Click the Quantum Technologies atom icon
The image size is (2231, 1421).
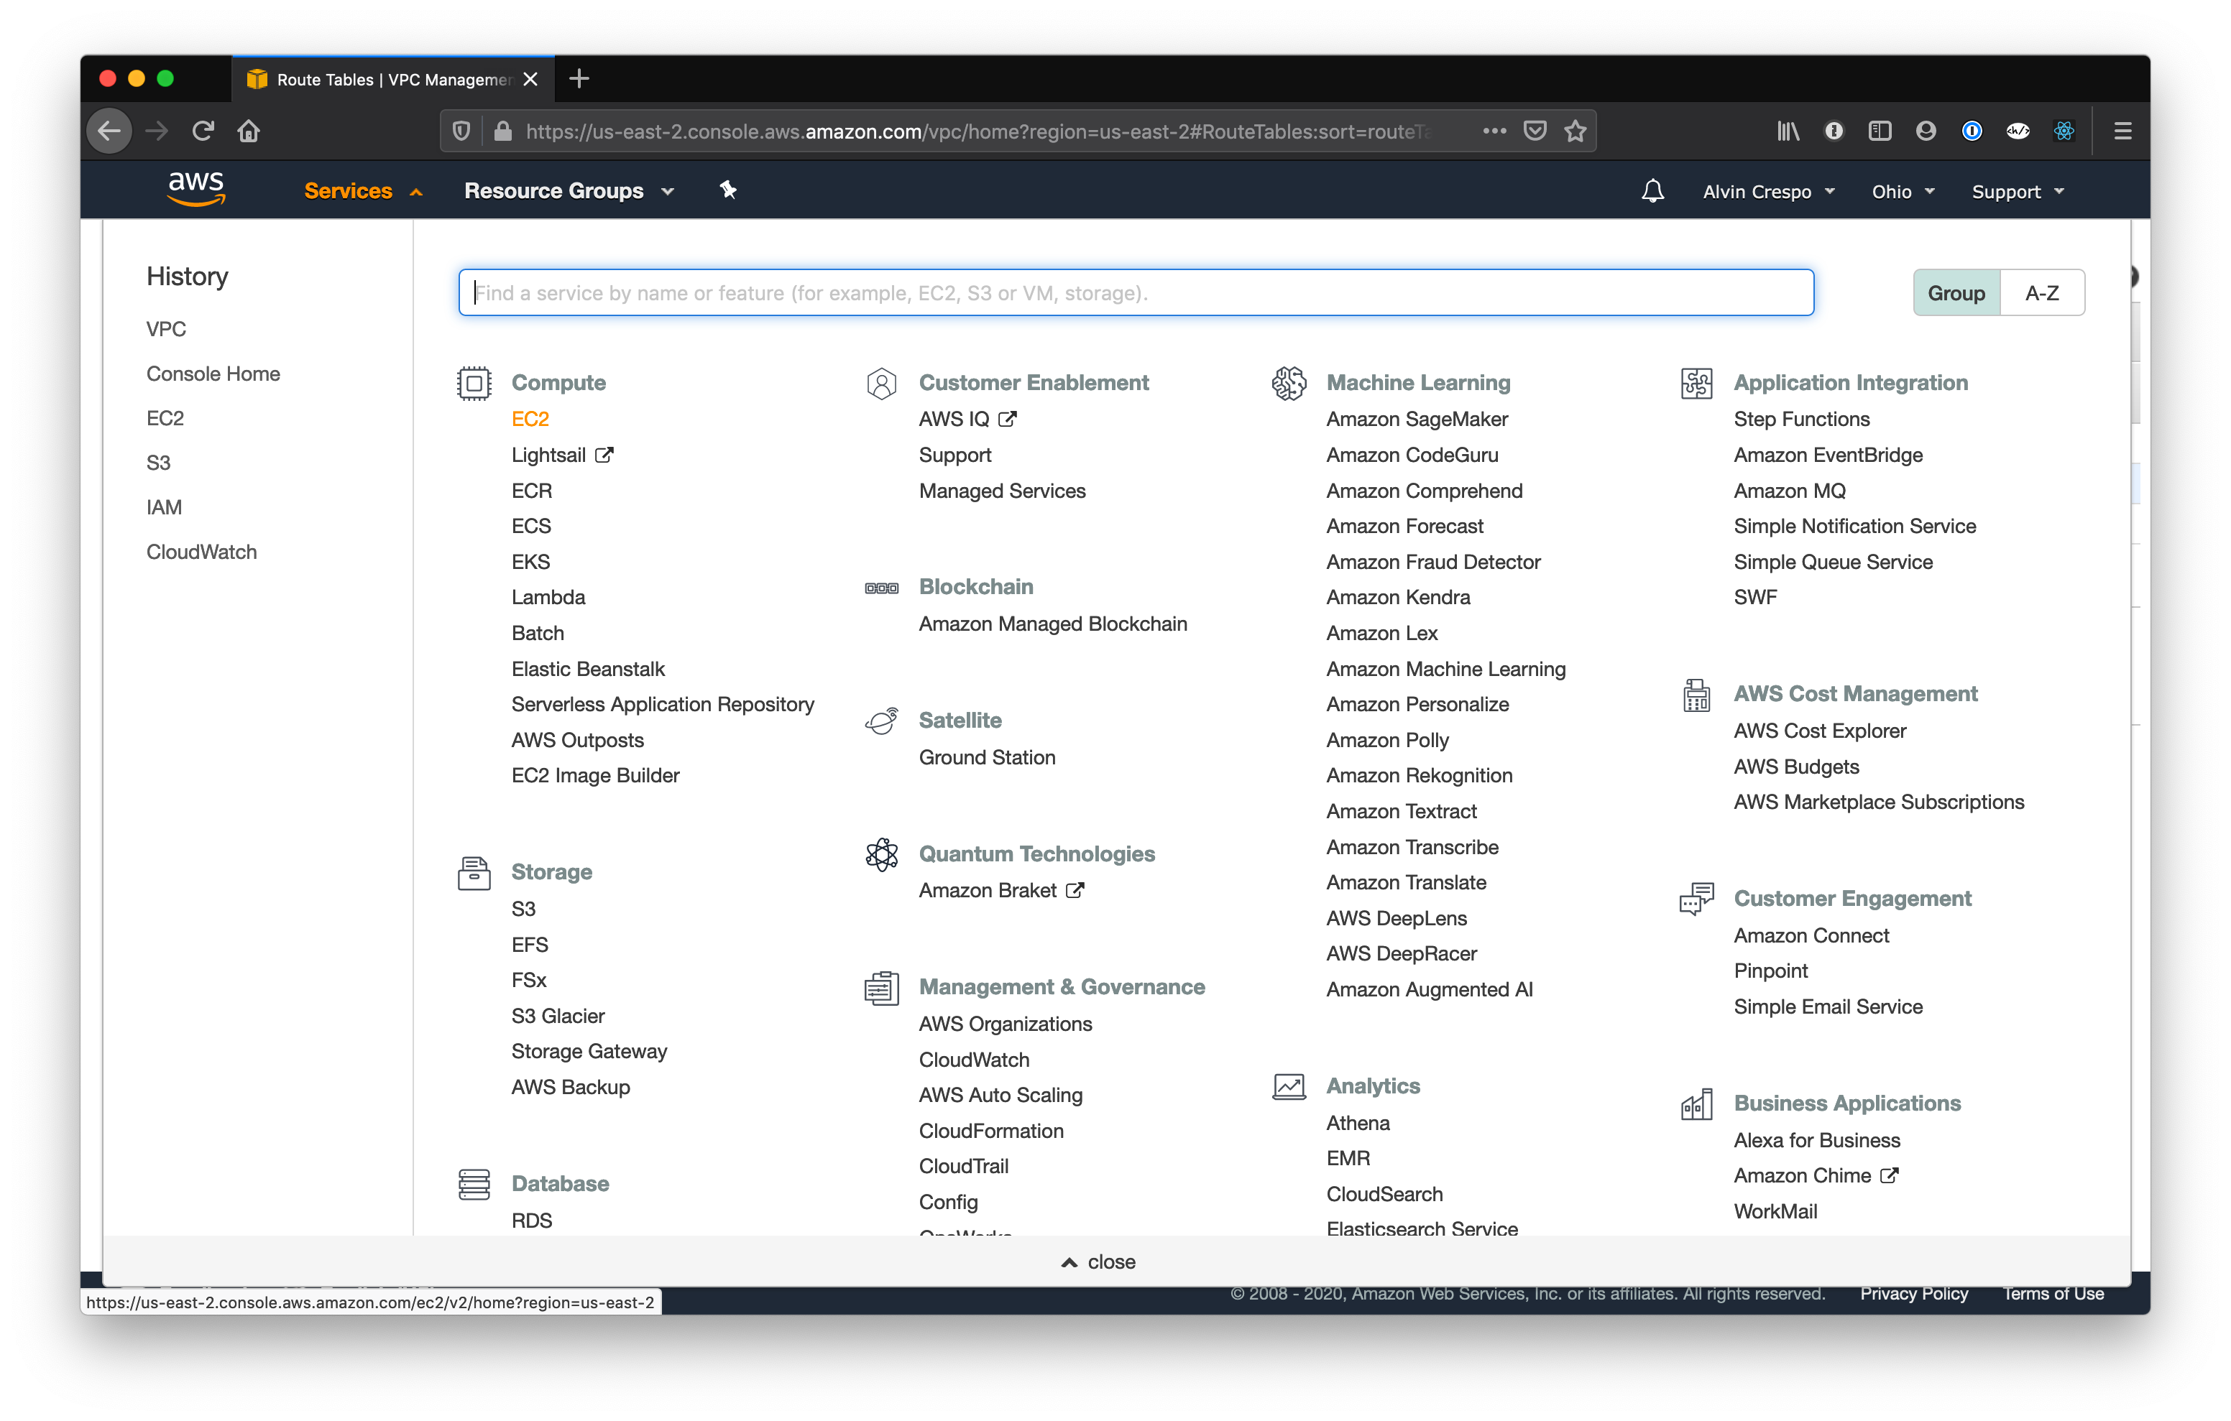[882, 855]
